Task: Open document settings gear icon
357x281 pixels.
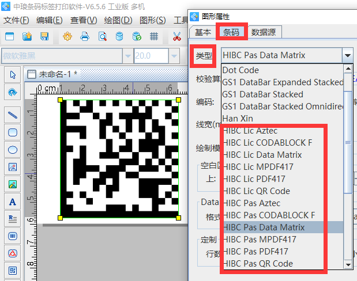Action: pos(67,36)
